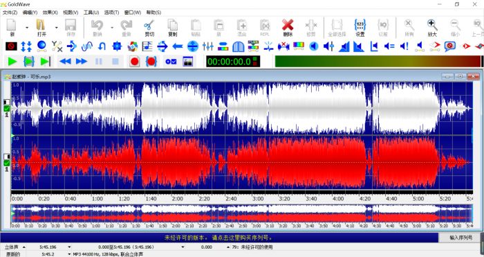Fast forward with blue double-right arrows

point(82,62)
